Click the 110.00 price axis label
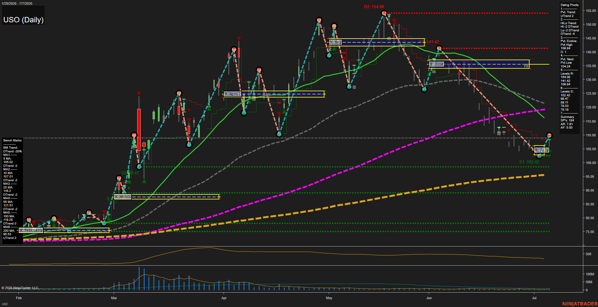 pyautogui.click(x=591, y=135)
